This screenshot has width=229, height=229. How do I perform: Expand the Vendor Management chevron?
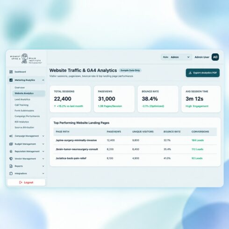pos(43,158)
